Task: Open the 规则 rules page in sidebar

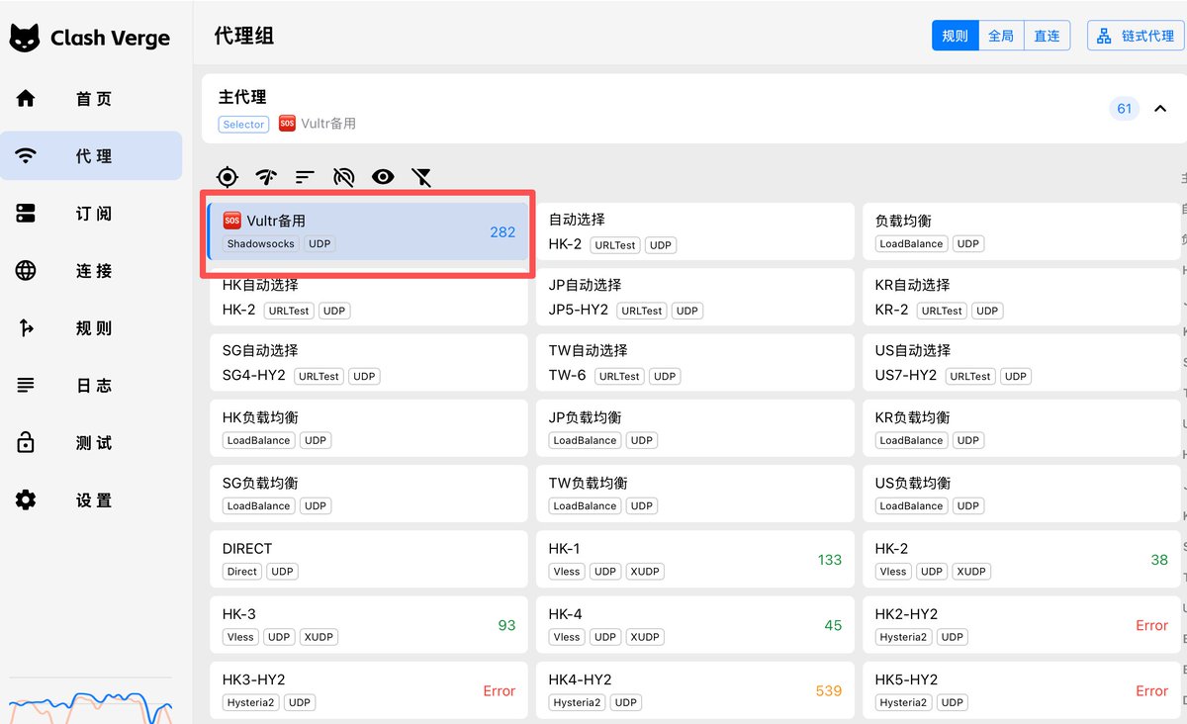Action: coord(91,328)
